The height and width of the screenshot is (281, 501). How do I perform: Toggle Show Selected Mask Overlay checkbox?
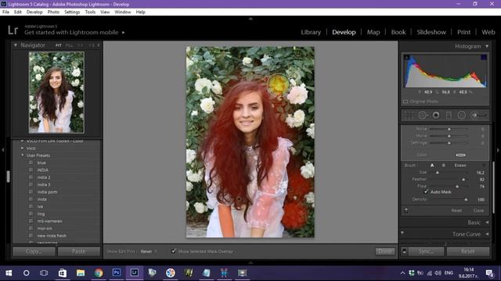[174, 251]
